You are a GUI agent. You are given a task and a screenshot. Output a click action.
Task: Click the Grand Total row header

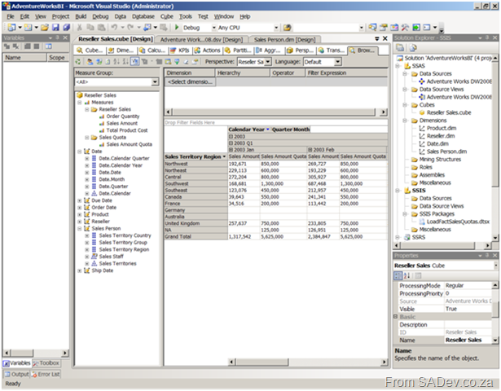[x=196, y=237]
